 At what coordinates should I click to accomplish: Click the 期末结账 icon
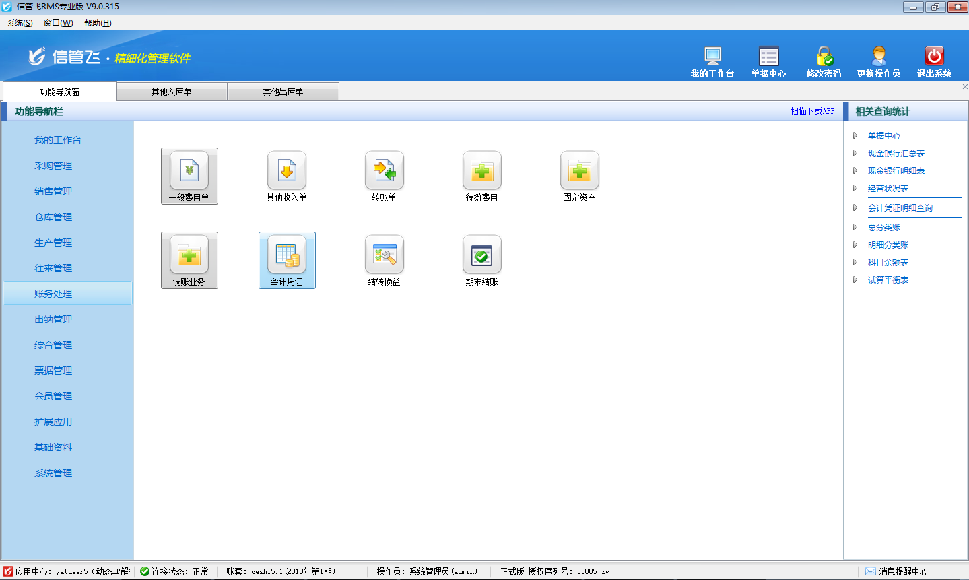click(x=482, y=255)
